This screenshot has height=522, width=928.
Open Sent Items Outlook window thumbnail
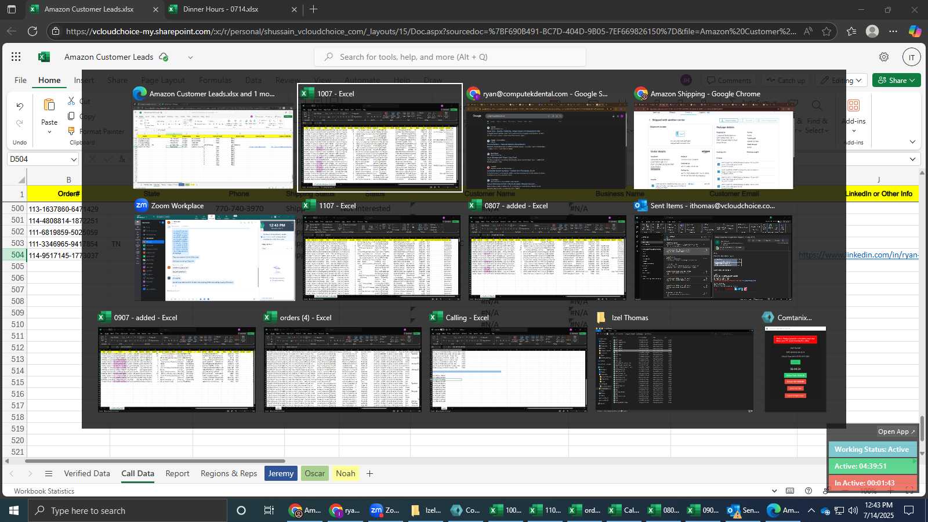coord(713,250)
